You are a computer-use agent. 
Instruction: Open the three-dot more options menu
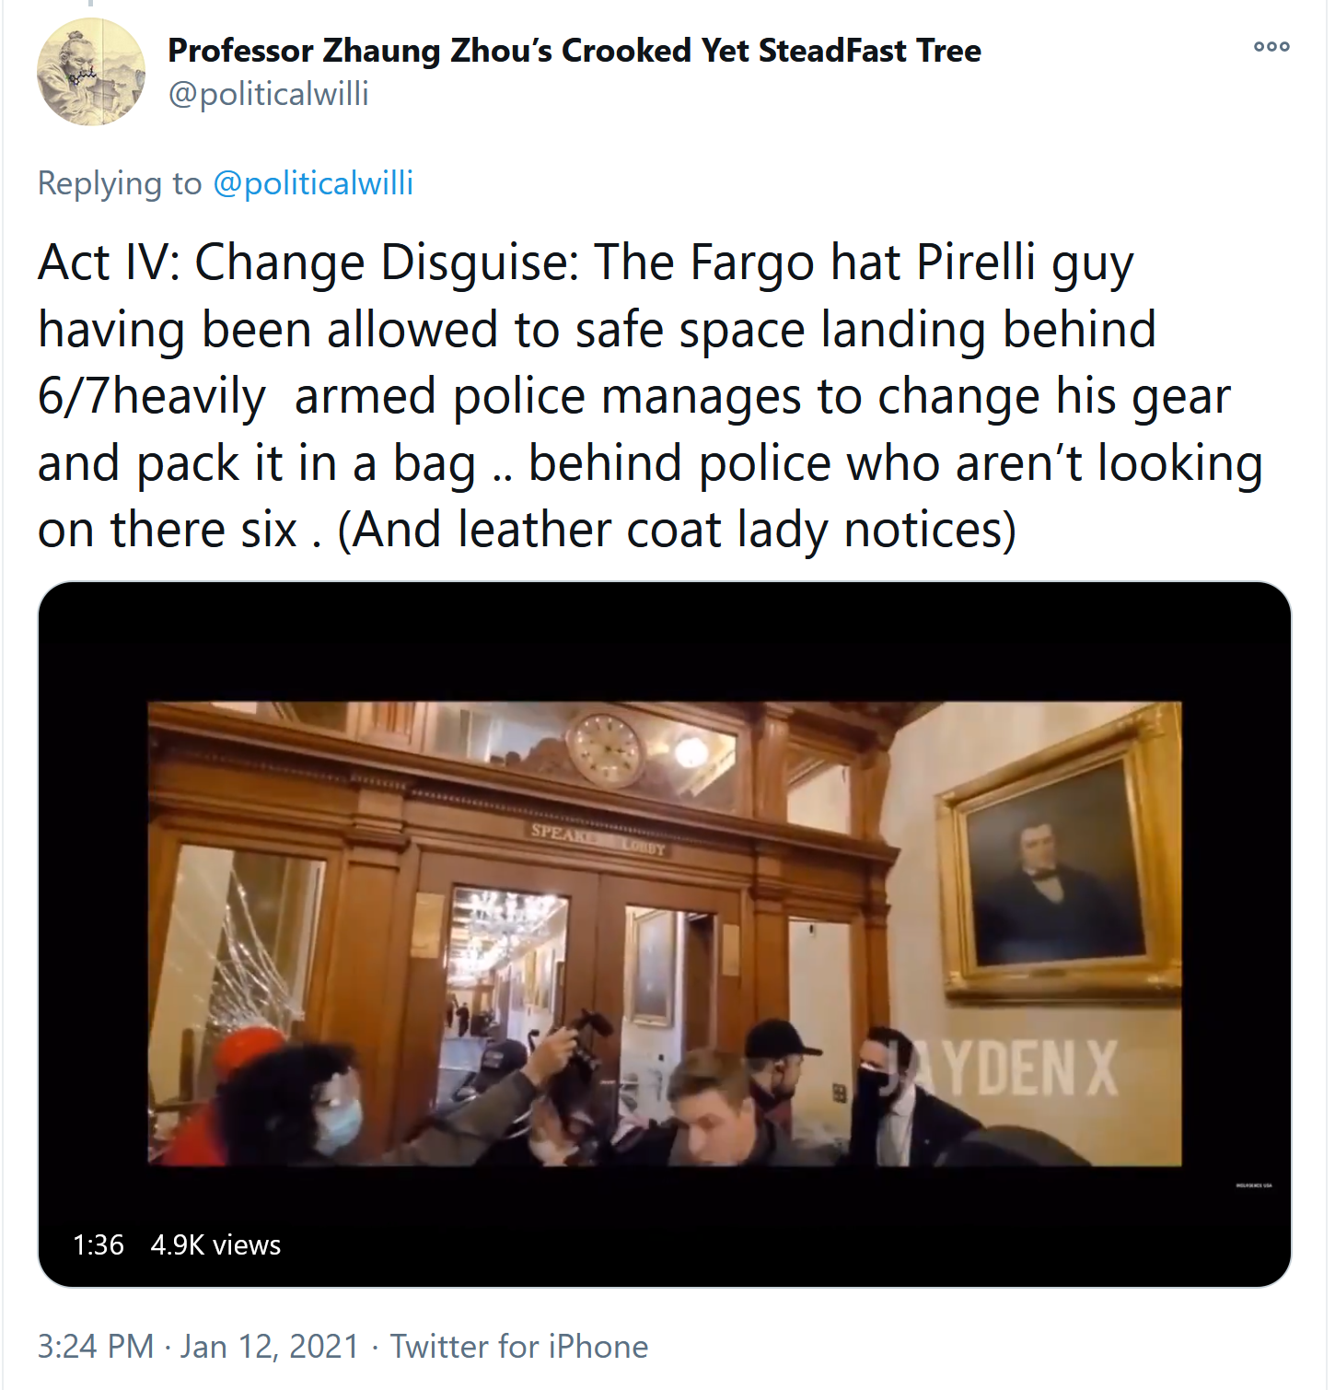click(1271, 46)
